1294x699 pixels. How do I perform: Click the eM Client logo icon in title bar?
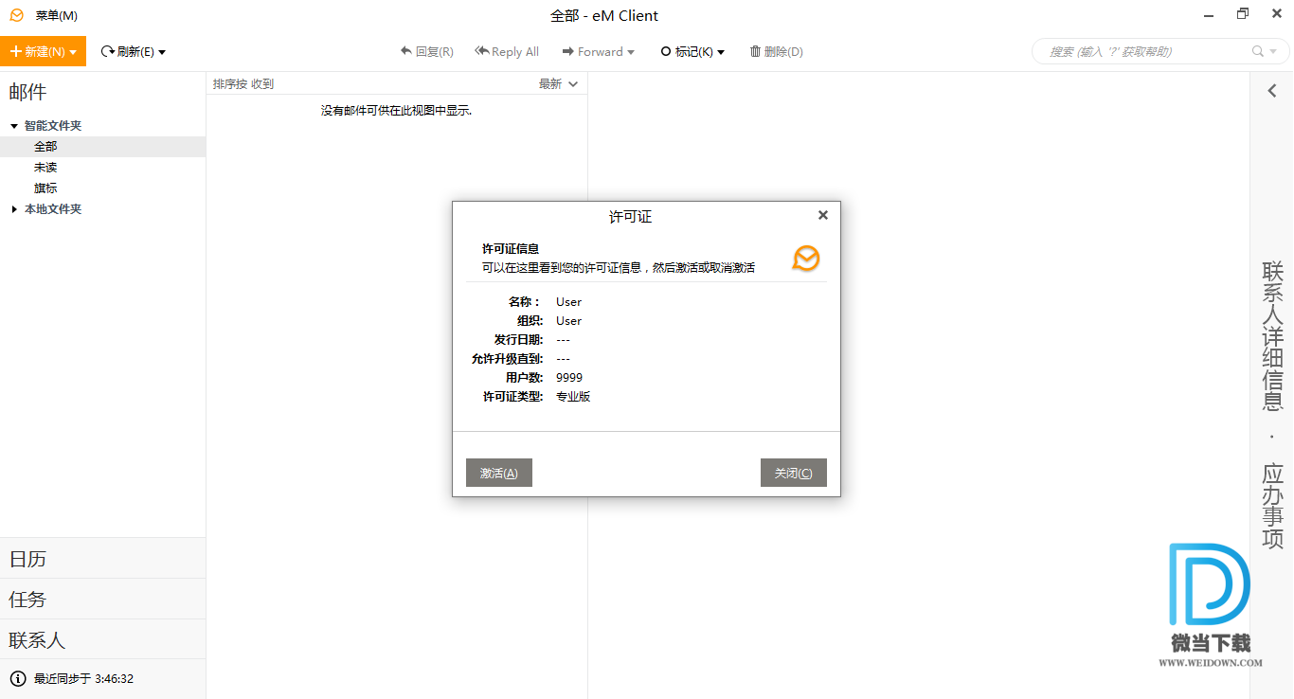(x=16, y=15)
